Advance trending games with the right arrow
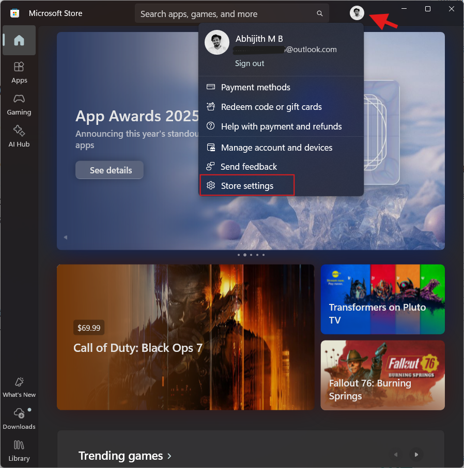 click(x=416, y=455)
